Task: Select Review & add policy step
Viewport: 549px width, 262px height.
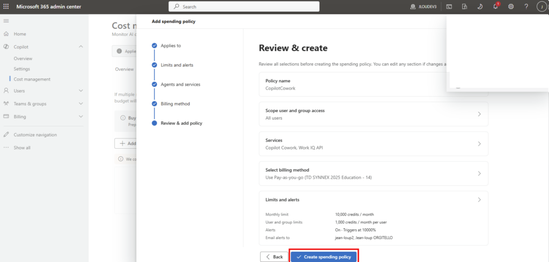Action: pyautogui.click(x=181, y=123)
